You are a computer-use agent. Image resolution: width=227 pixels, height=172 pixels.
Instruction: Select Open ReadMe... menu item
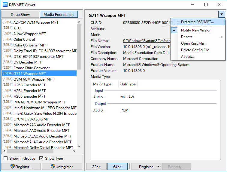(x=198, y=43)
